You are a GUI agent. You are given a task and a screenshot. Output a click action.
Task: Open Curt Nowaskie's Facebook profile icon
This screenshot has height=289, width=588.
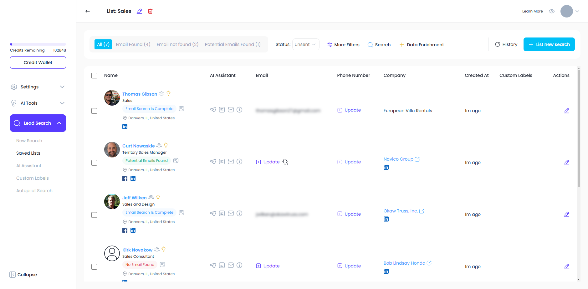click(125, 178)
